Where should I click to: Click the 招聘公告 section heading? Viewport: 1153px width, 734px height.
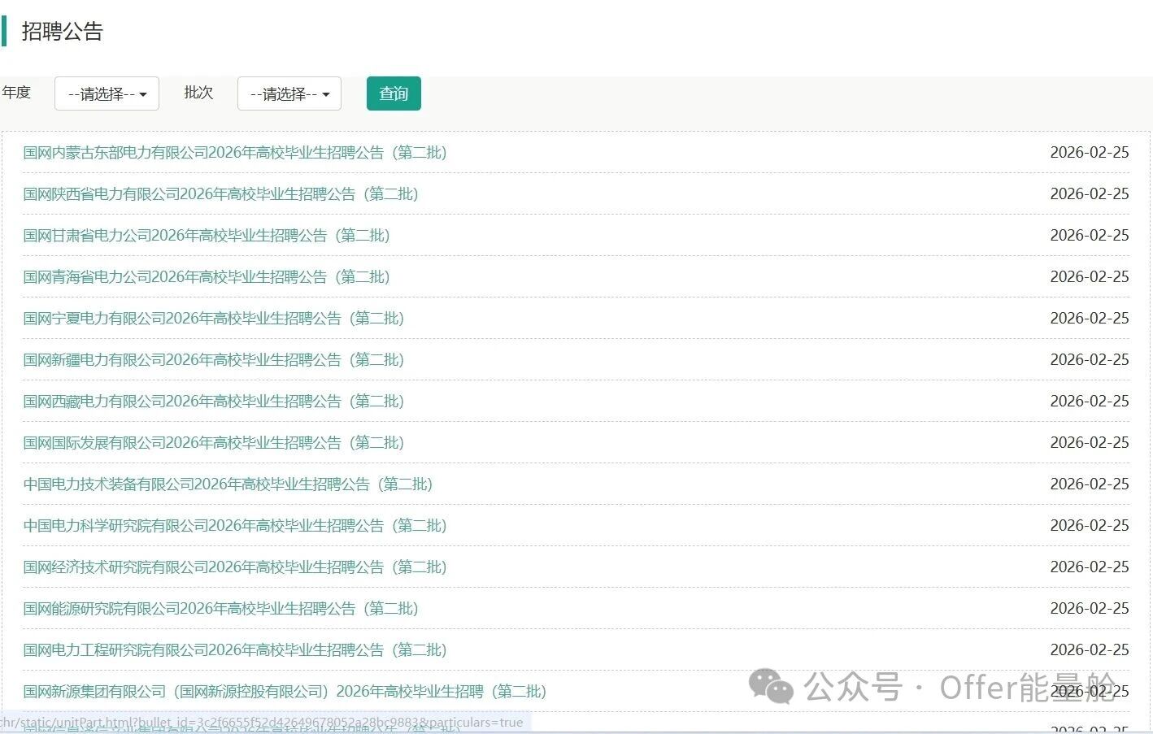click(63, 32)
